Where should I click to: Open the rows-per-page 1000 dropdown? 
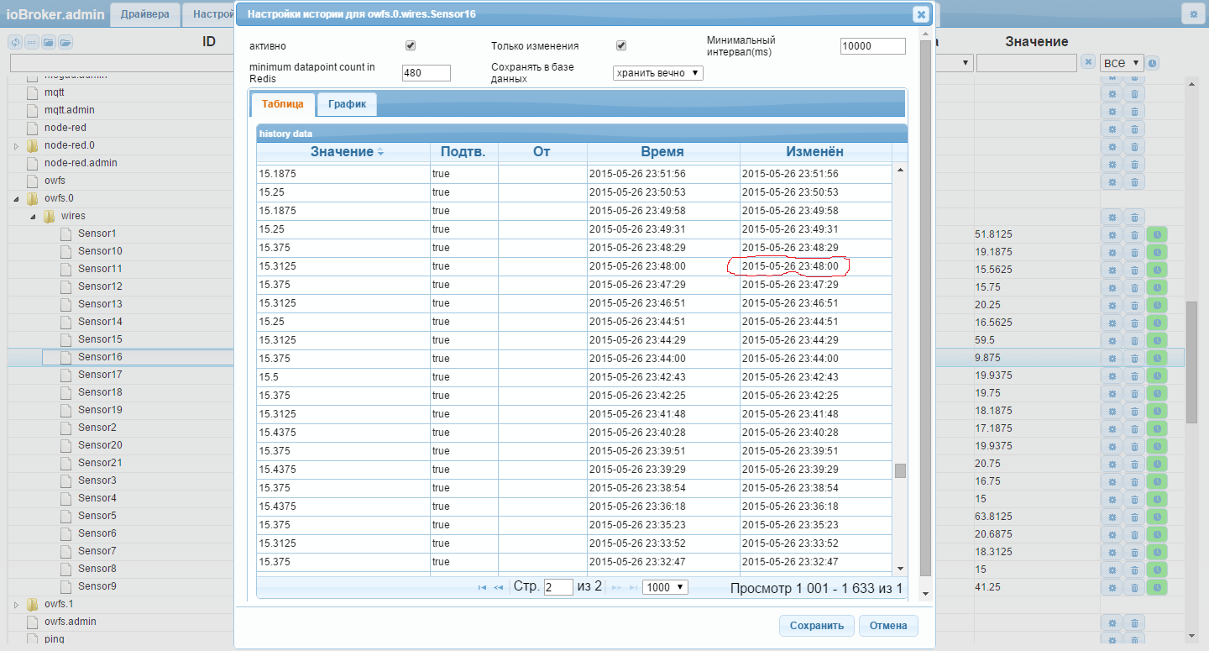665,587
